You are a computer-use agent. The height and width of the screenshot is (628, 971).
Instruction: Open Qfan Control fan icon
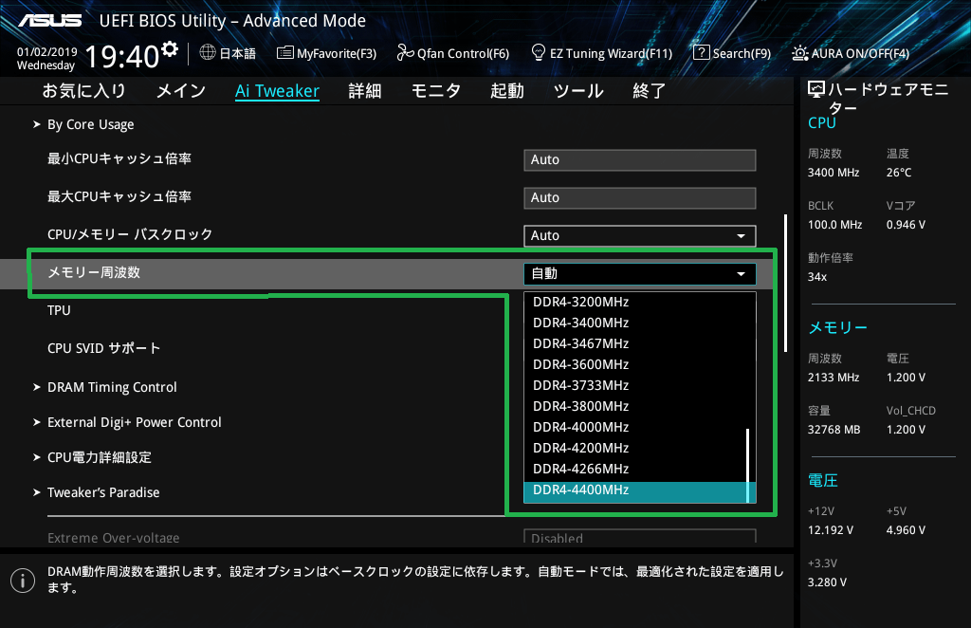(x=405, y=52)
